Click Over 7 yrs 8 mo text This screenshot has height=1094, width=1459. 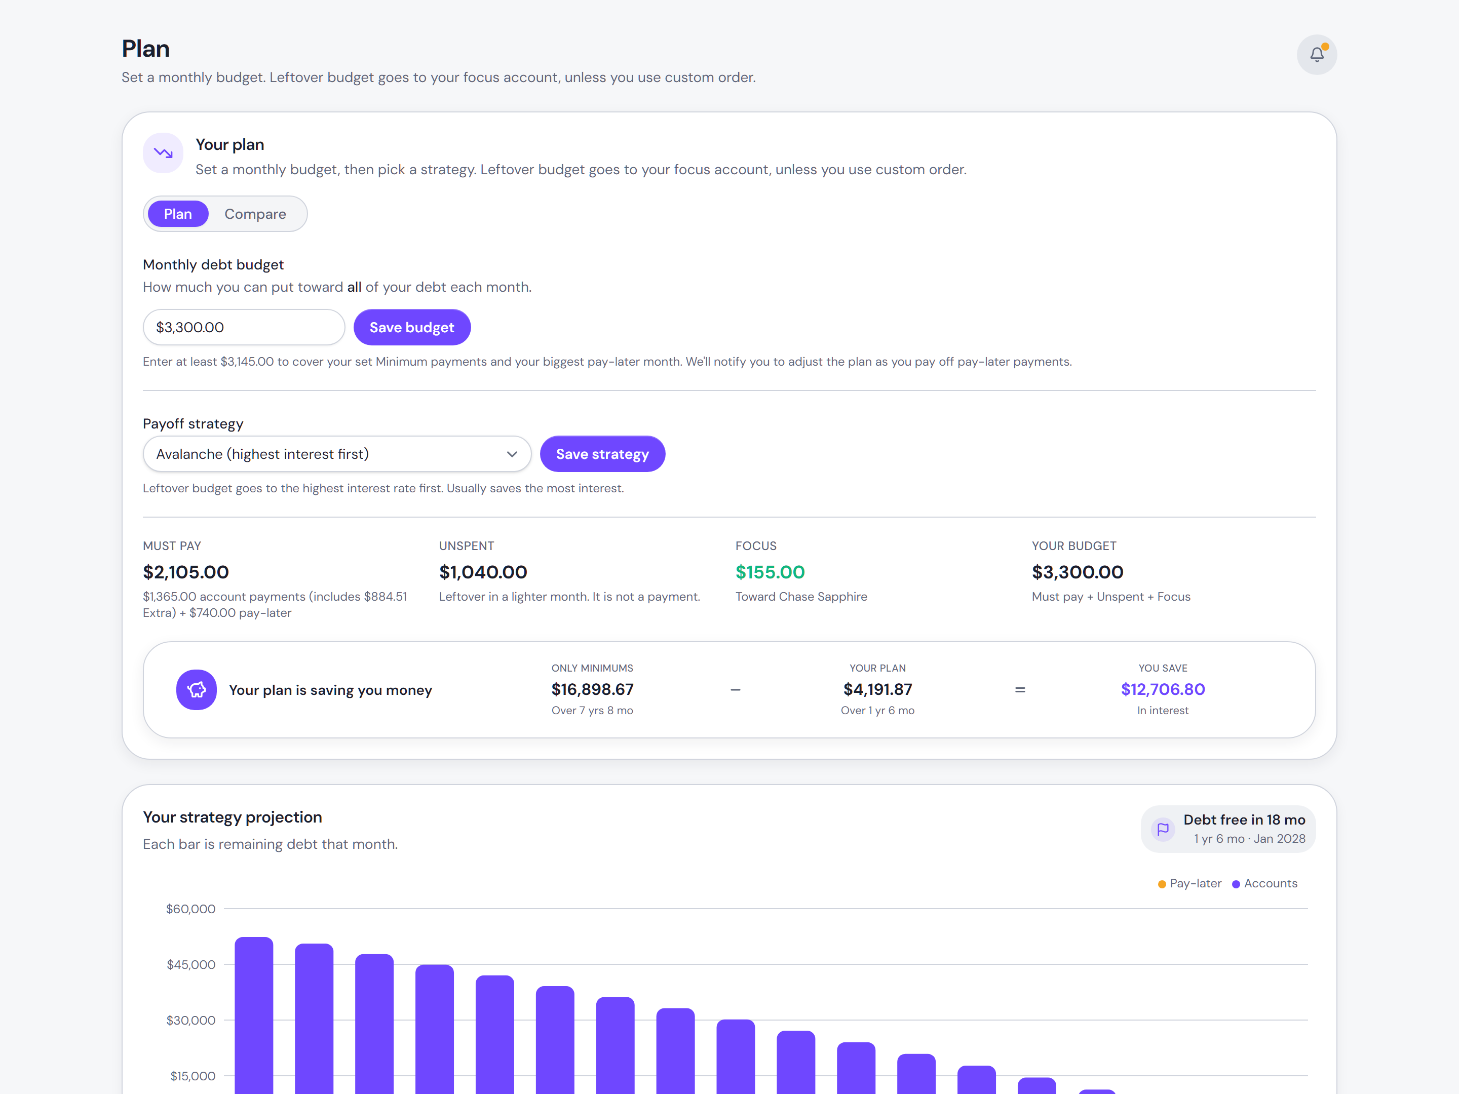(x=592, y=710)
